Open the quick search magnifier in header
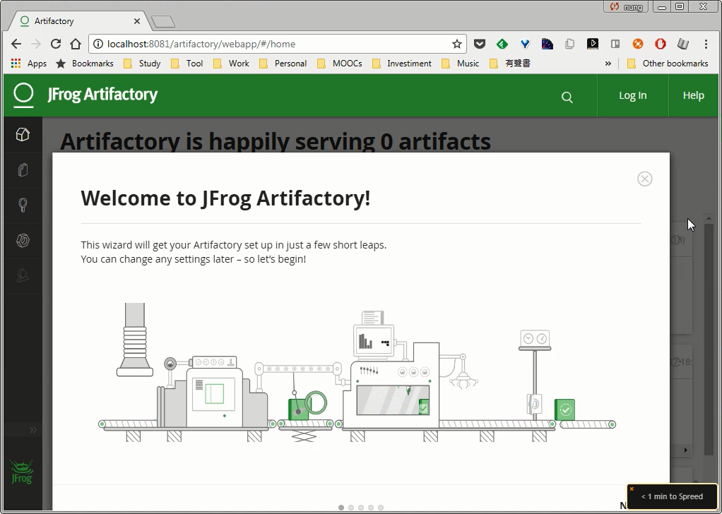Screen dimensions: 722x514 pos(567,97)
